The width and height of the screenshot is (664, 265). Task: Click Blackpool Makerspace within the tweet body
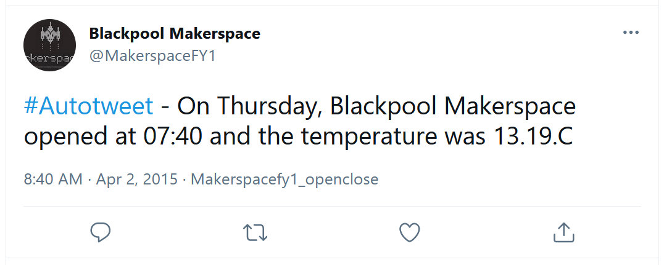(x=453, y=106)
